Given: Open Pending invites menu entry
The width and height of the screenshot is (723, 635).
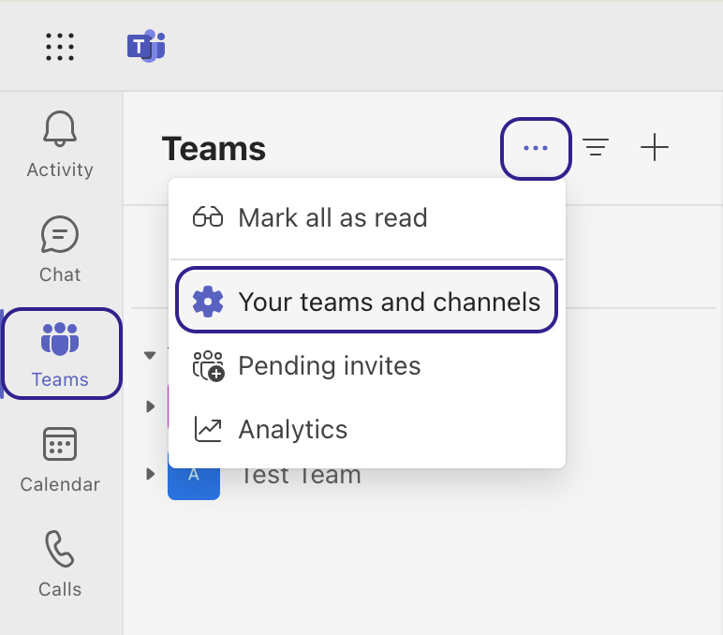Looking at the screenshot, I should 367,366.
